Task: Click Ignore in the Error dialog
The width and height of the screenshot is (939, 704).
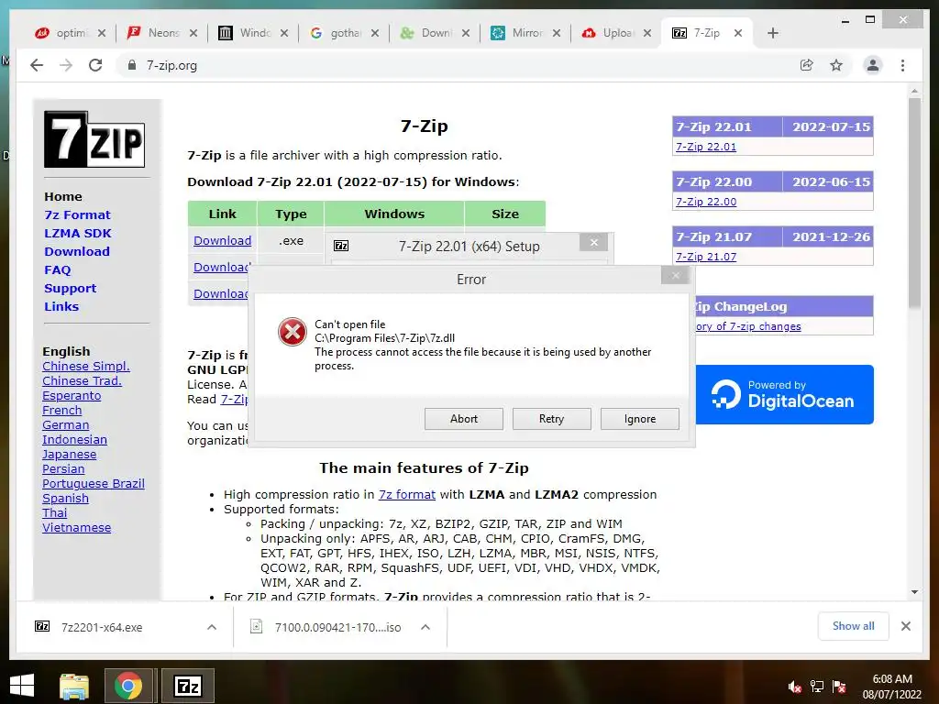Action: tap(639, 419)
